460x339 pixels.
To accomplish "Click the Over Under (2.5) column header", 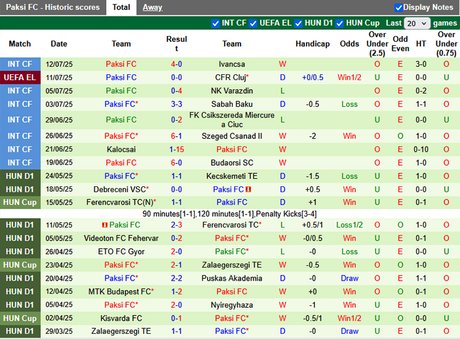I will click(377, 44).
